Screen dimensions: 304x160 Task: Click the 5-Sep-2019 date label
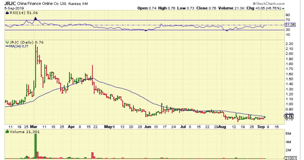point(14,8)
